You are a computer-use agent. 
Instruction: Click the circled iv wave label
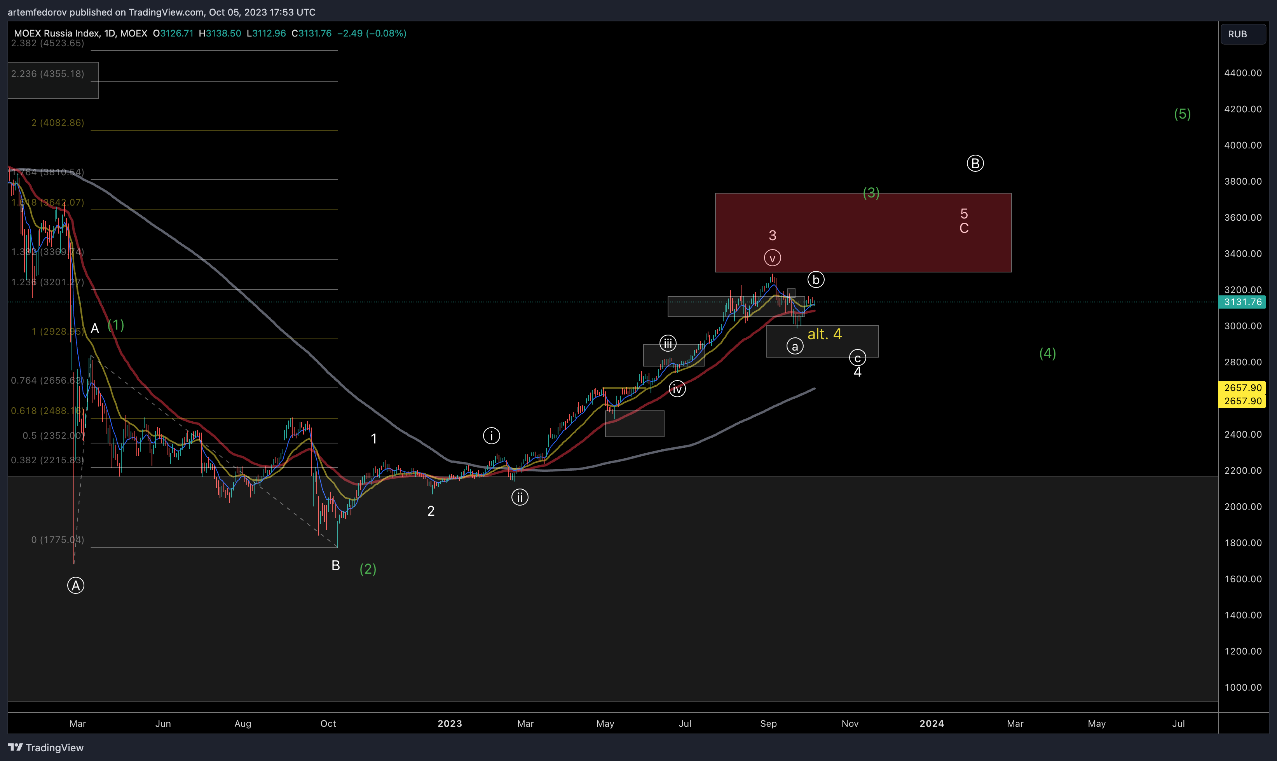point(677,389)
